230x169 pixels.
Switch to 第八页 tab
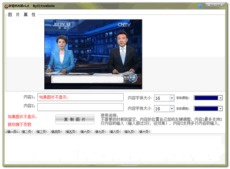[115, 132]
